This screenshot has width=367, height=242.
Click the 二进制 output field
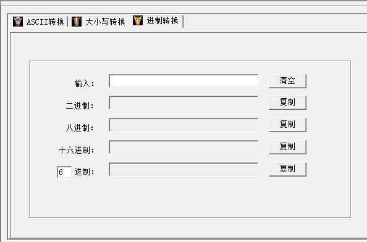(x=183, y=102)
